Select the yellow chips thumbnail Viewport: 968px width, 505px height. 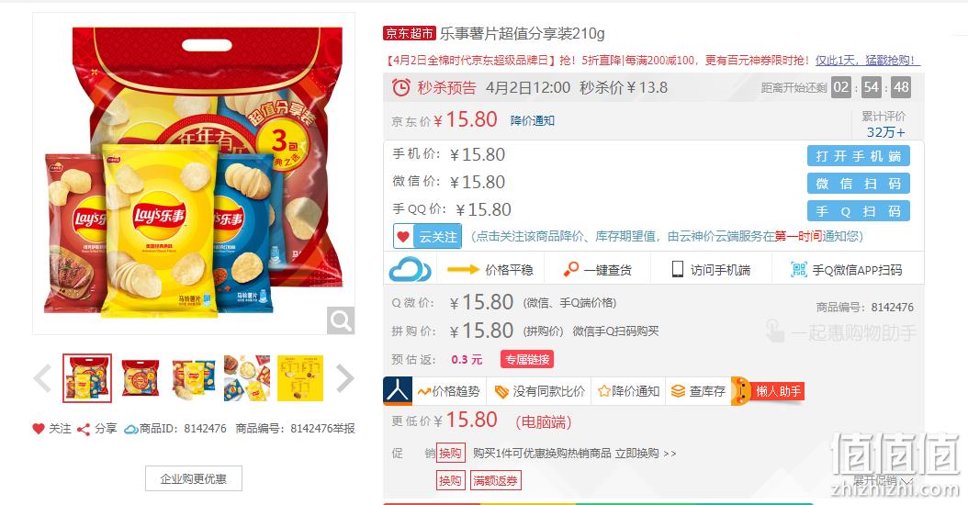point(300,378)
